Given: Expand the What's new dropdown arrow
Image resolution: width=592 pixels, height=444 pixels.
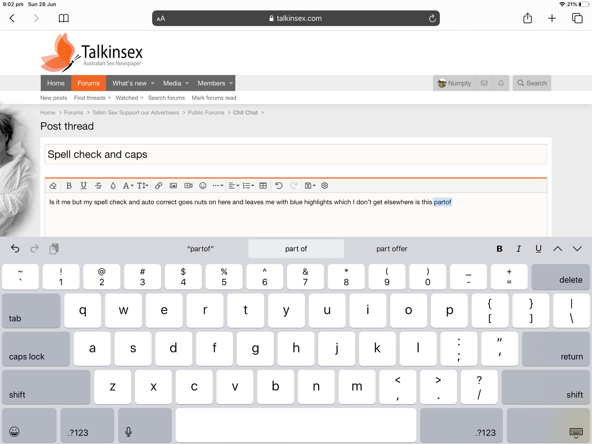Looking at the screenshot, I should [153, 83].
